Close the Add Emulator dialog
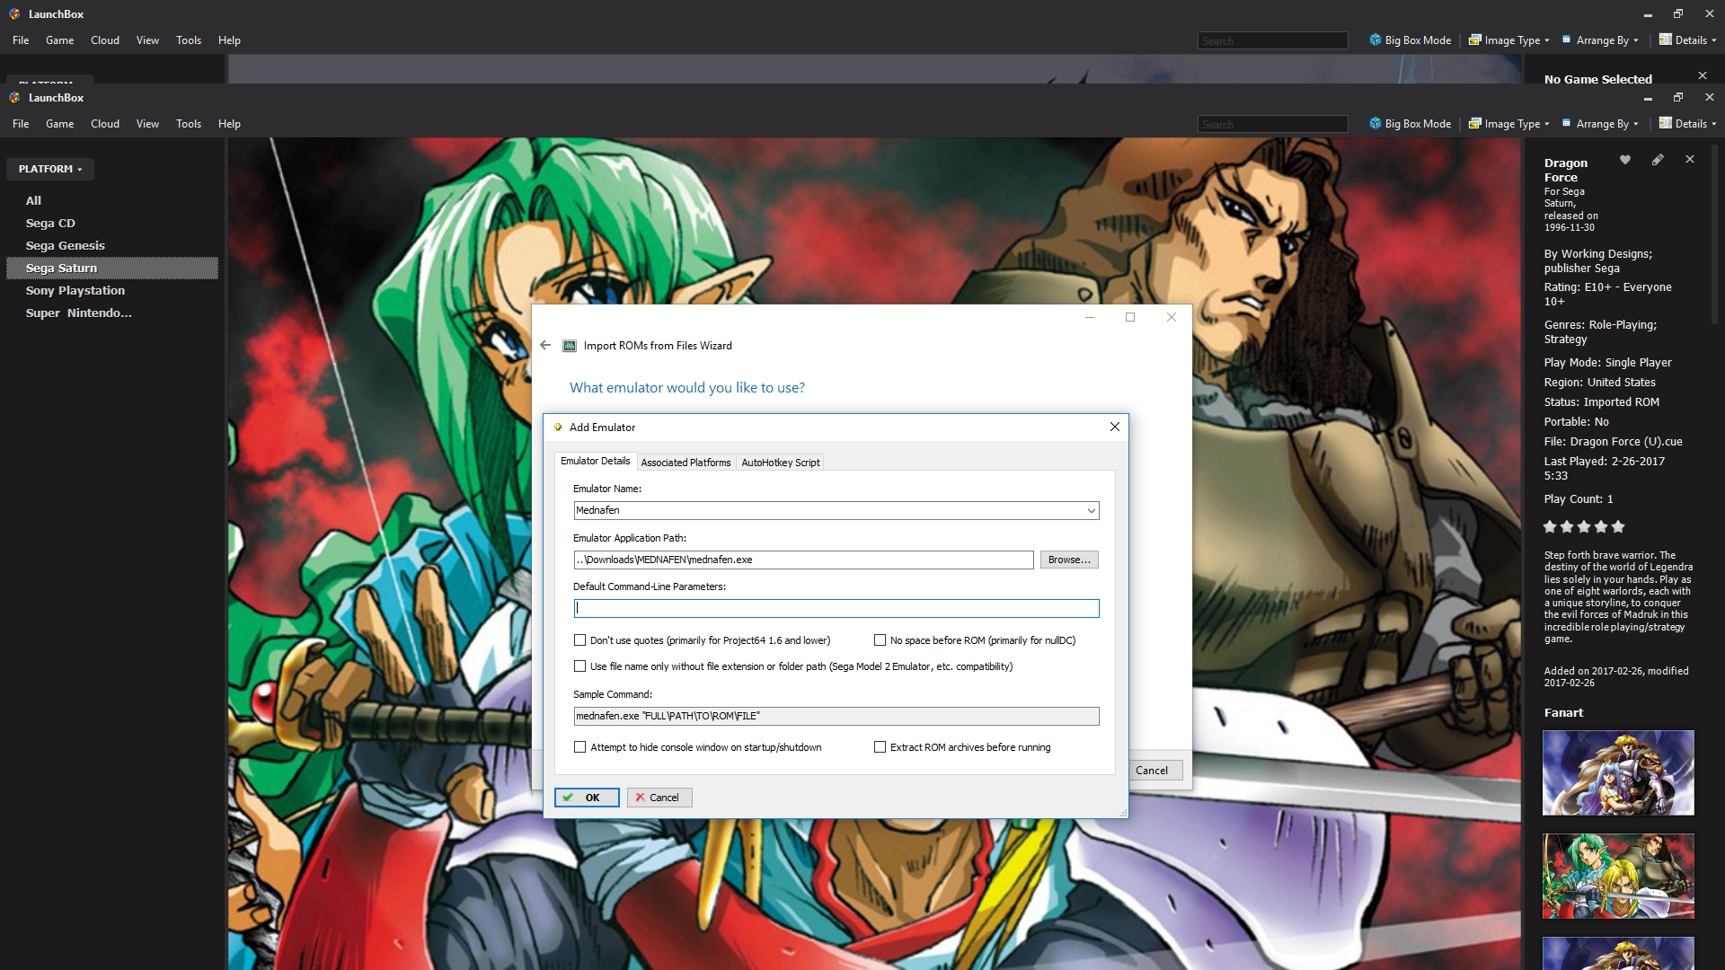Screen dimensions: 1725x970 pos(1114,427)
